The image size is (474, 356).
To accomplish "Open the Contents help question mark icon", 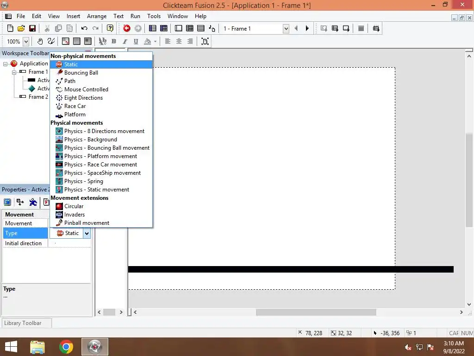I will pyautogui.click(x=110, y=28).
